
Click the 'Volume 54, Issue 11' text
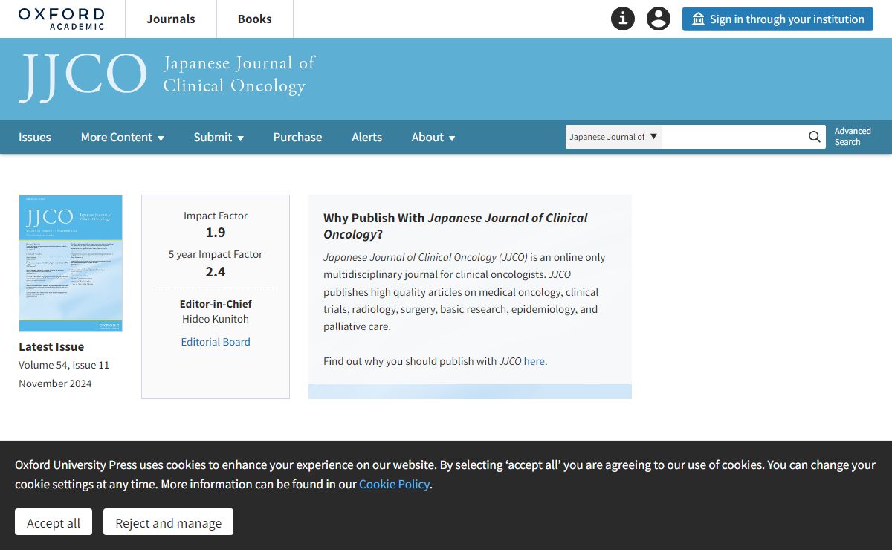pyautogui.click(x=64, y=365)
